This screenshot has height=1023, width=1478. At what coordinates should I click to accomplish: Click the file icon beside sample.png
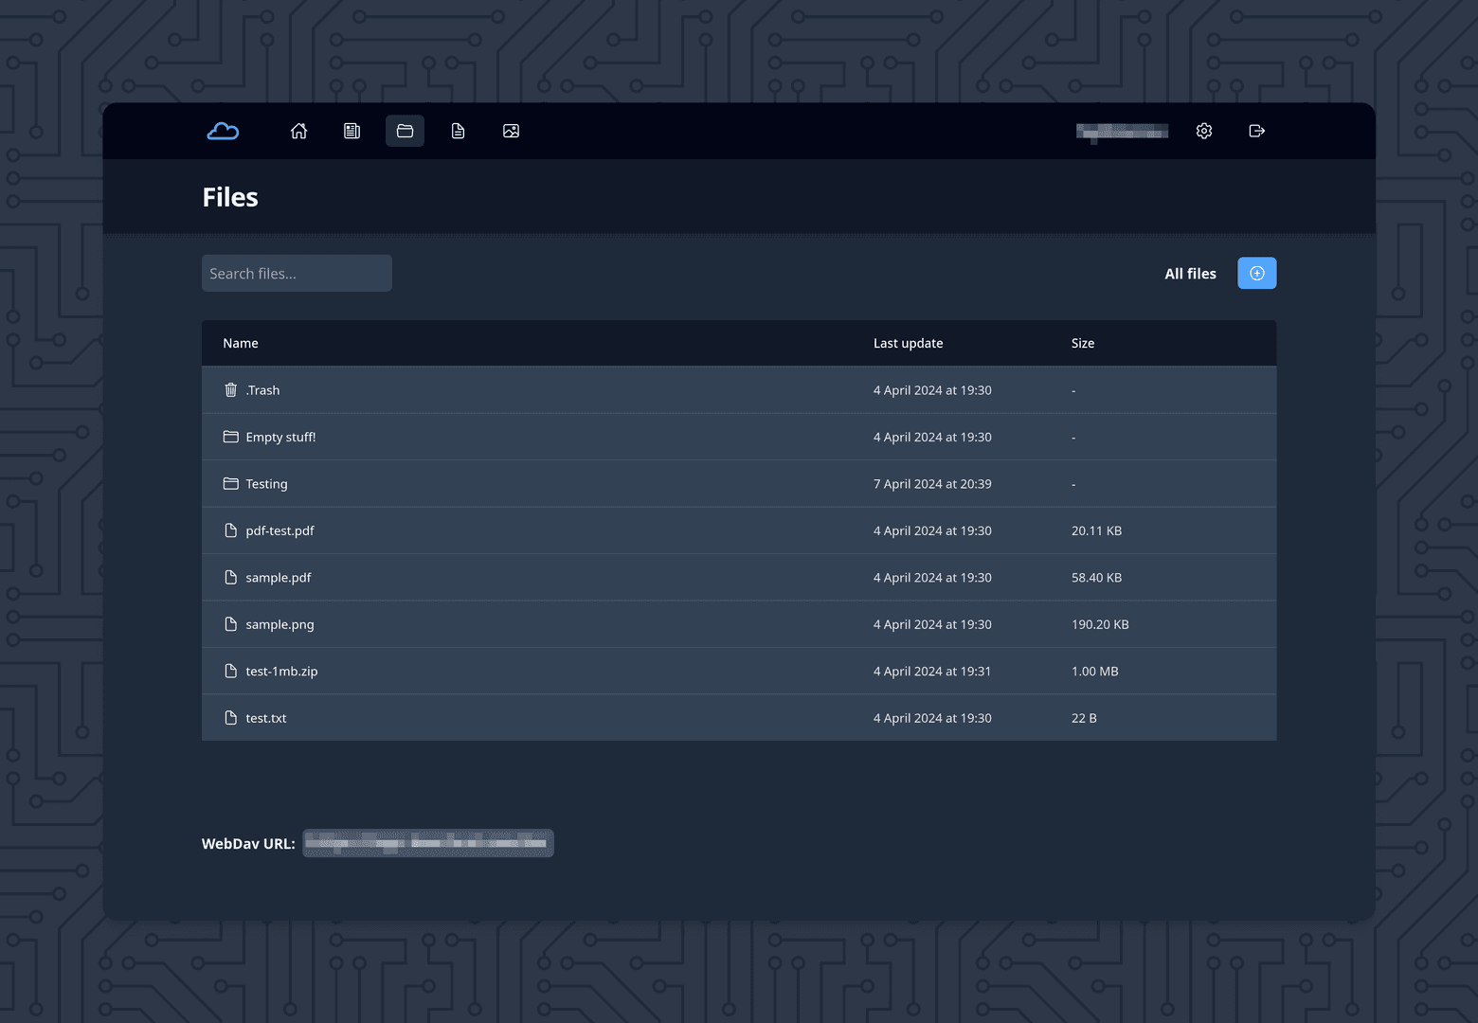[x=230, y=624]
